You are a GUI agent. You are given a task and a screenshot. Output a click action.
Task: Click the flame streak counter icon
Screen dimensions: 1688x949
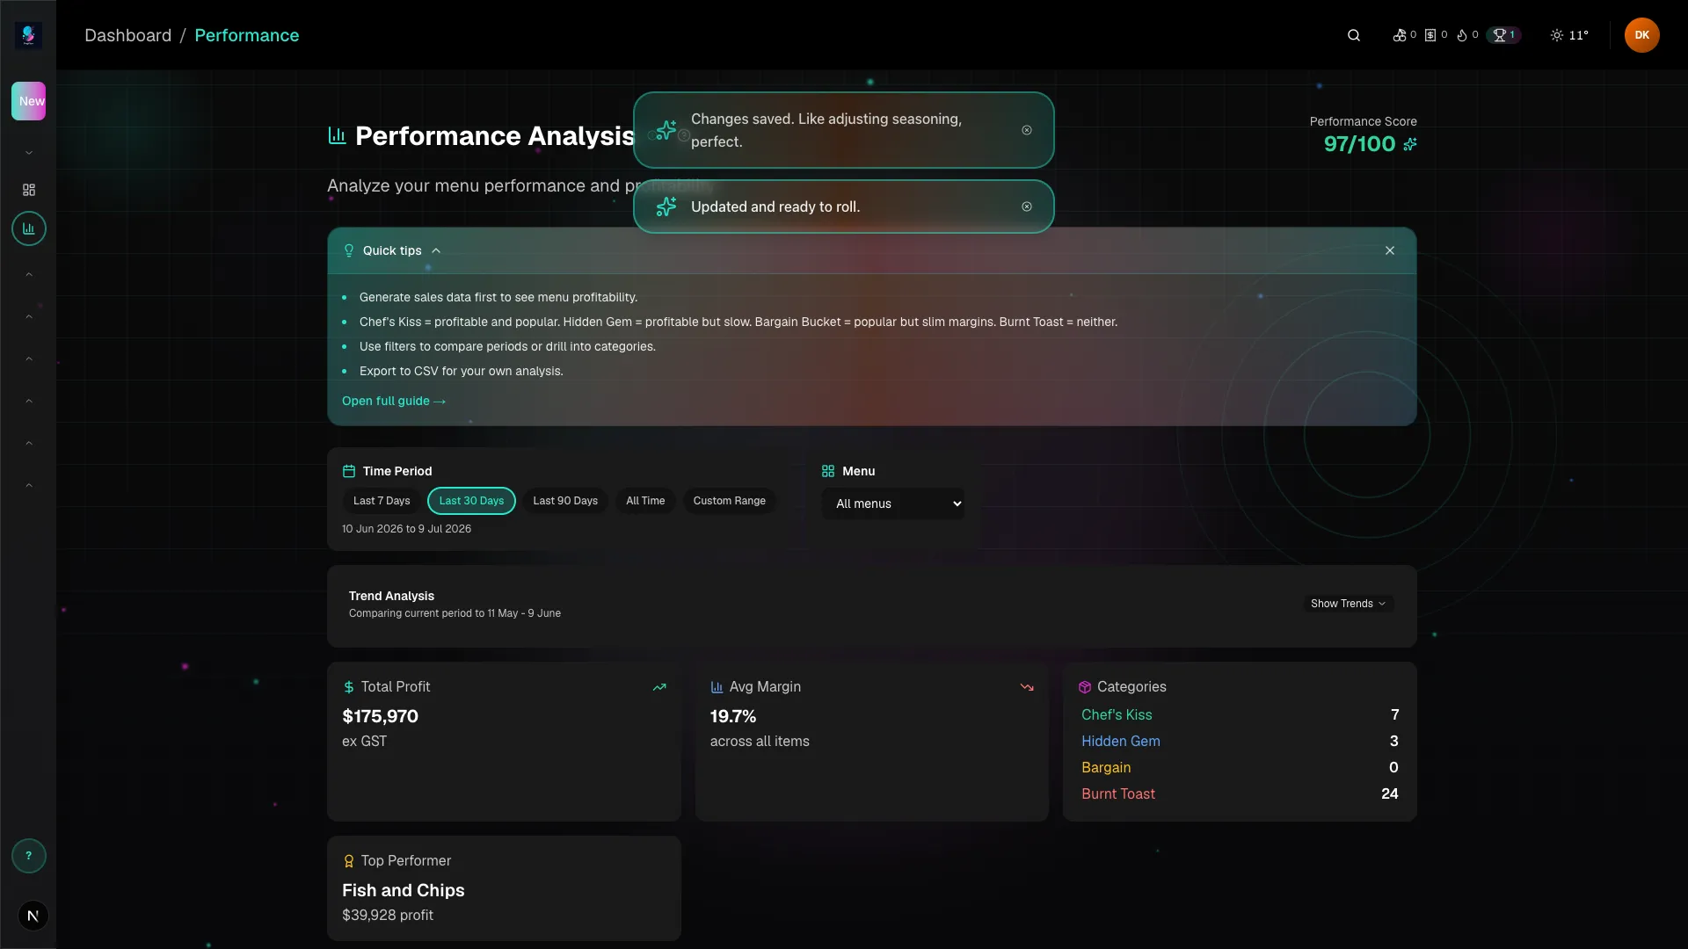tap(1462, 35)
